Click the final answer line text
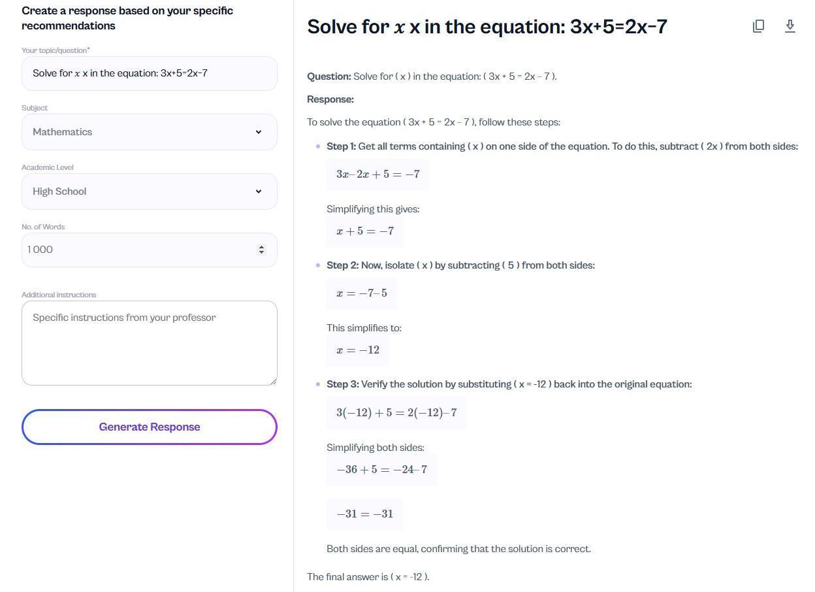Viewport: 815px width, 592px height. tap(368, 577)
